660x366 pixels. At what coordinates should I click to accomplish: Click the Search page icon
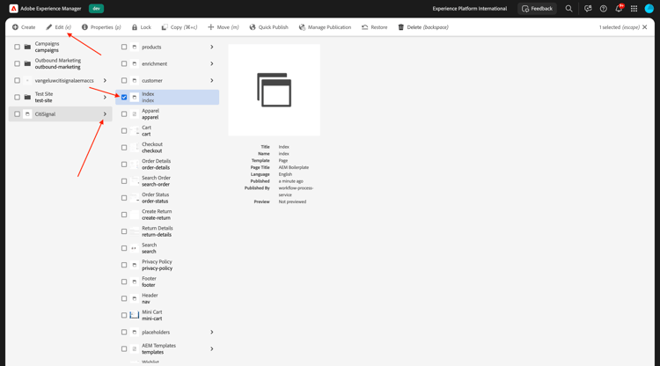coord(135,248)
